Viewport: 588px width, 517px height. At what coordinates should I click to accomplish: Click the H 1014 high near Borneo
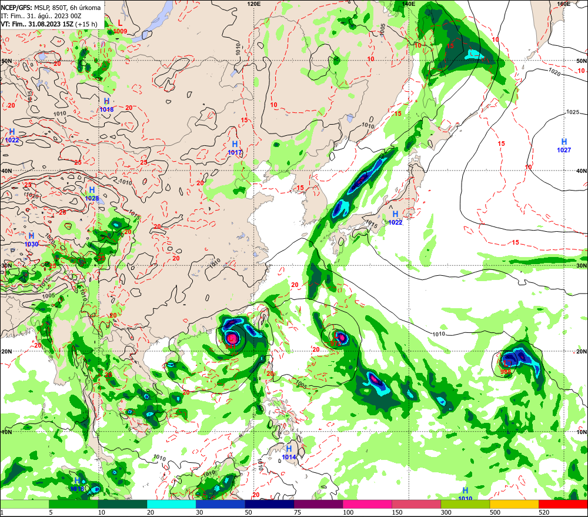[x=289, y=452]
